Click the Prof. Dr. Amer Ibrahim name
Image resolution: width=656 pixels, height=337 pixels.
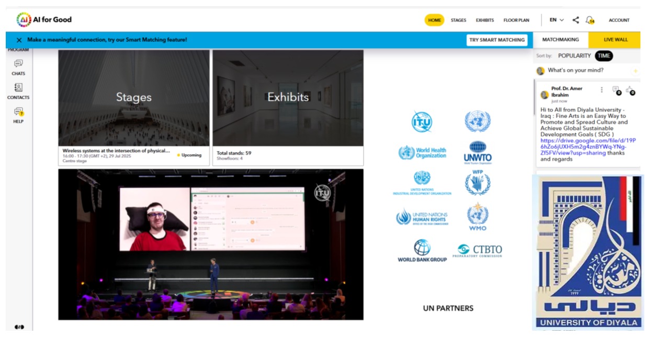pos(567,92)
